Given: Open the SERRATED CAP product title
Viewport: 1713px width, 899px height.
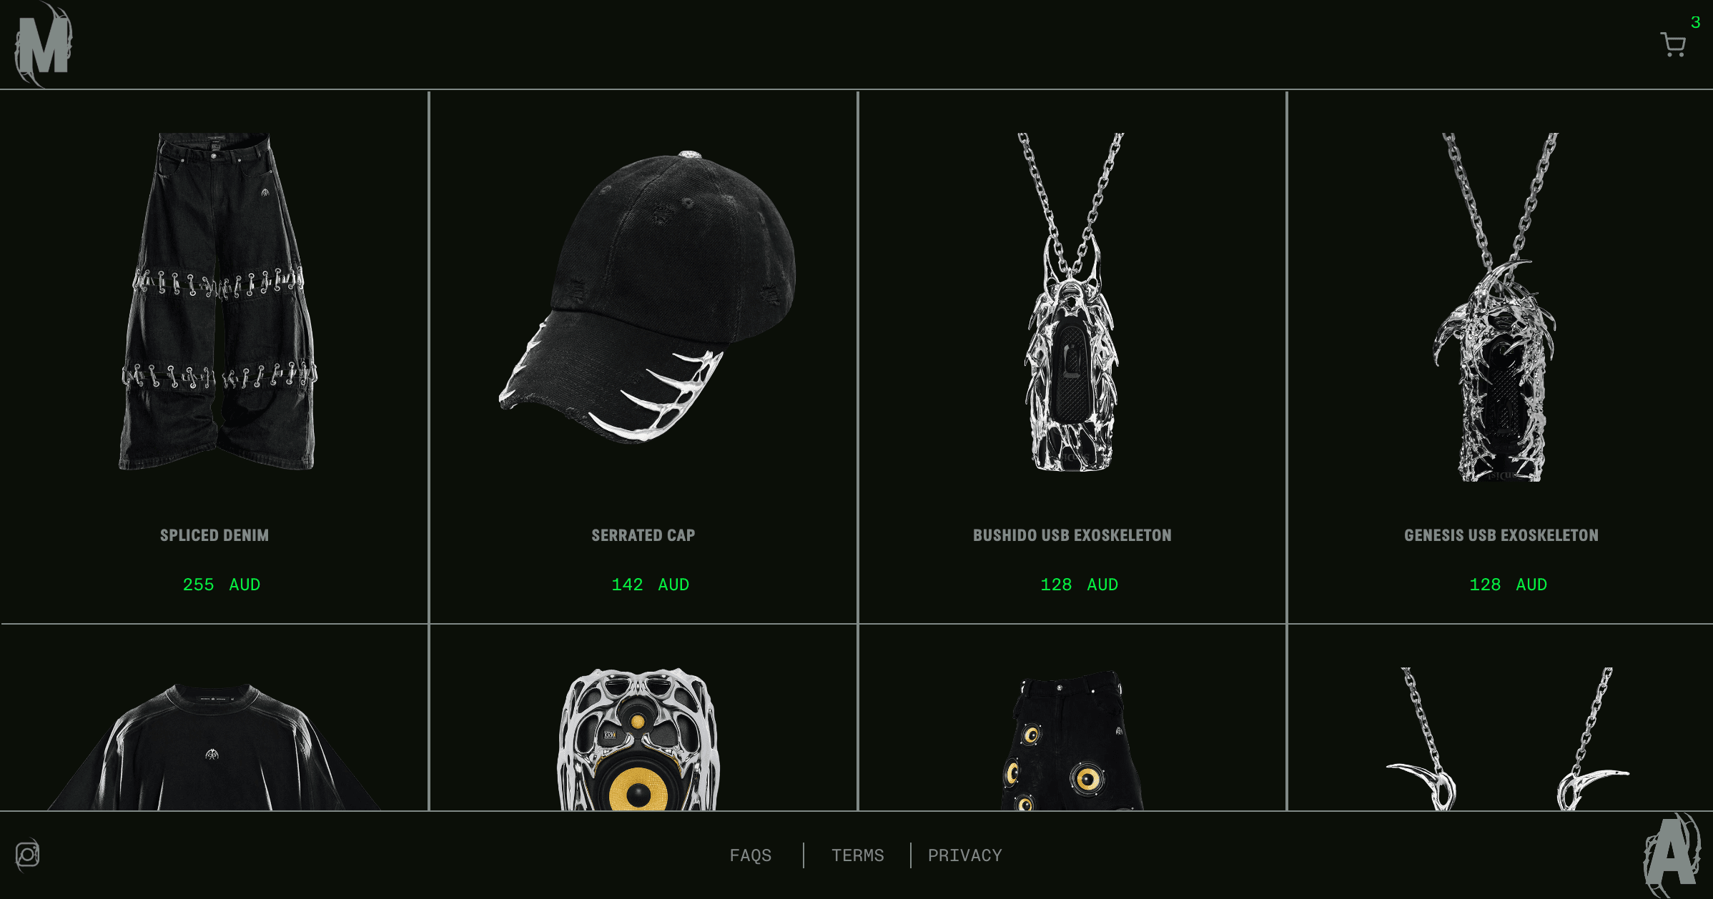Looking at the screenshot, I should [643, 535].
